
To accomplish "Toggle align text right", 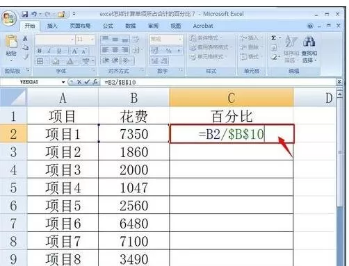I will coord(125,50).
